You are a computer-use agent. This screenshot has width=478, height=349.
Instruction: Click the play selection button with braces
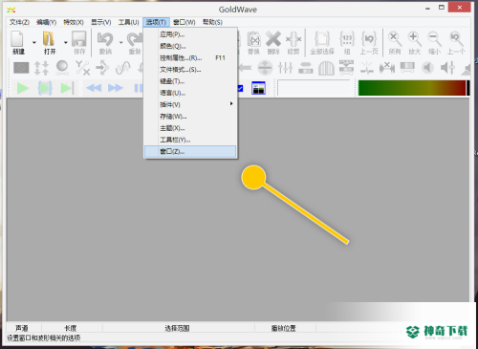point(45,88)
